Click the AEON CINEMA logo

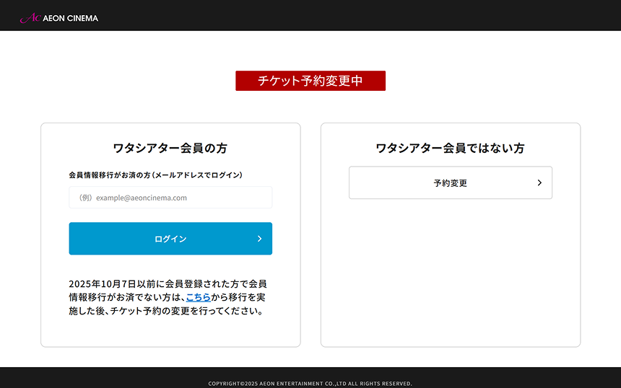click(59, 18)
